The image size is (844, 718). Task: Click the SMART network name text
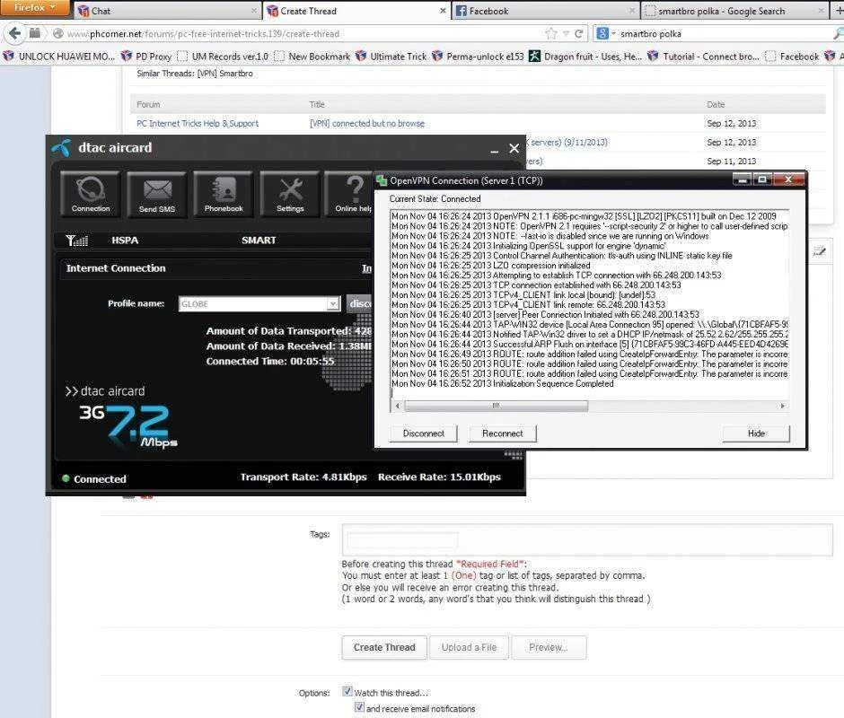tap(259, 240)
